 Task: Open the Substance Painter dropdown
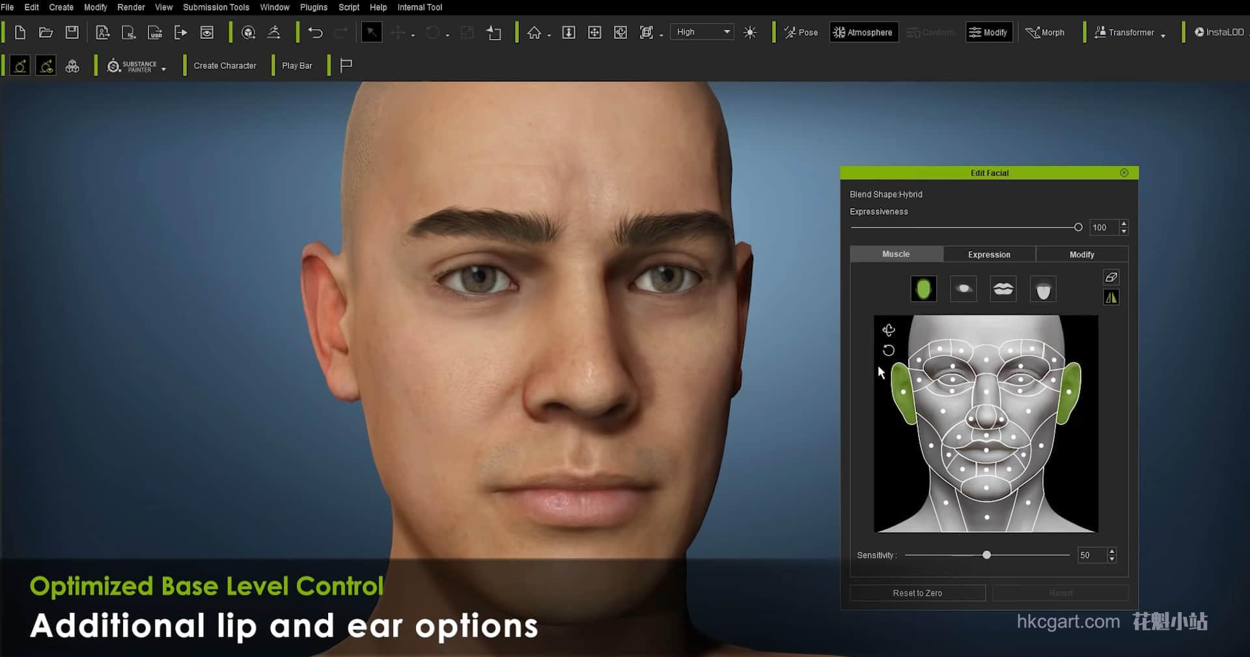(163, 69)
